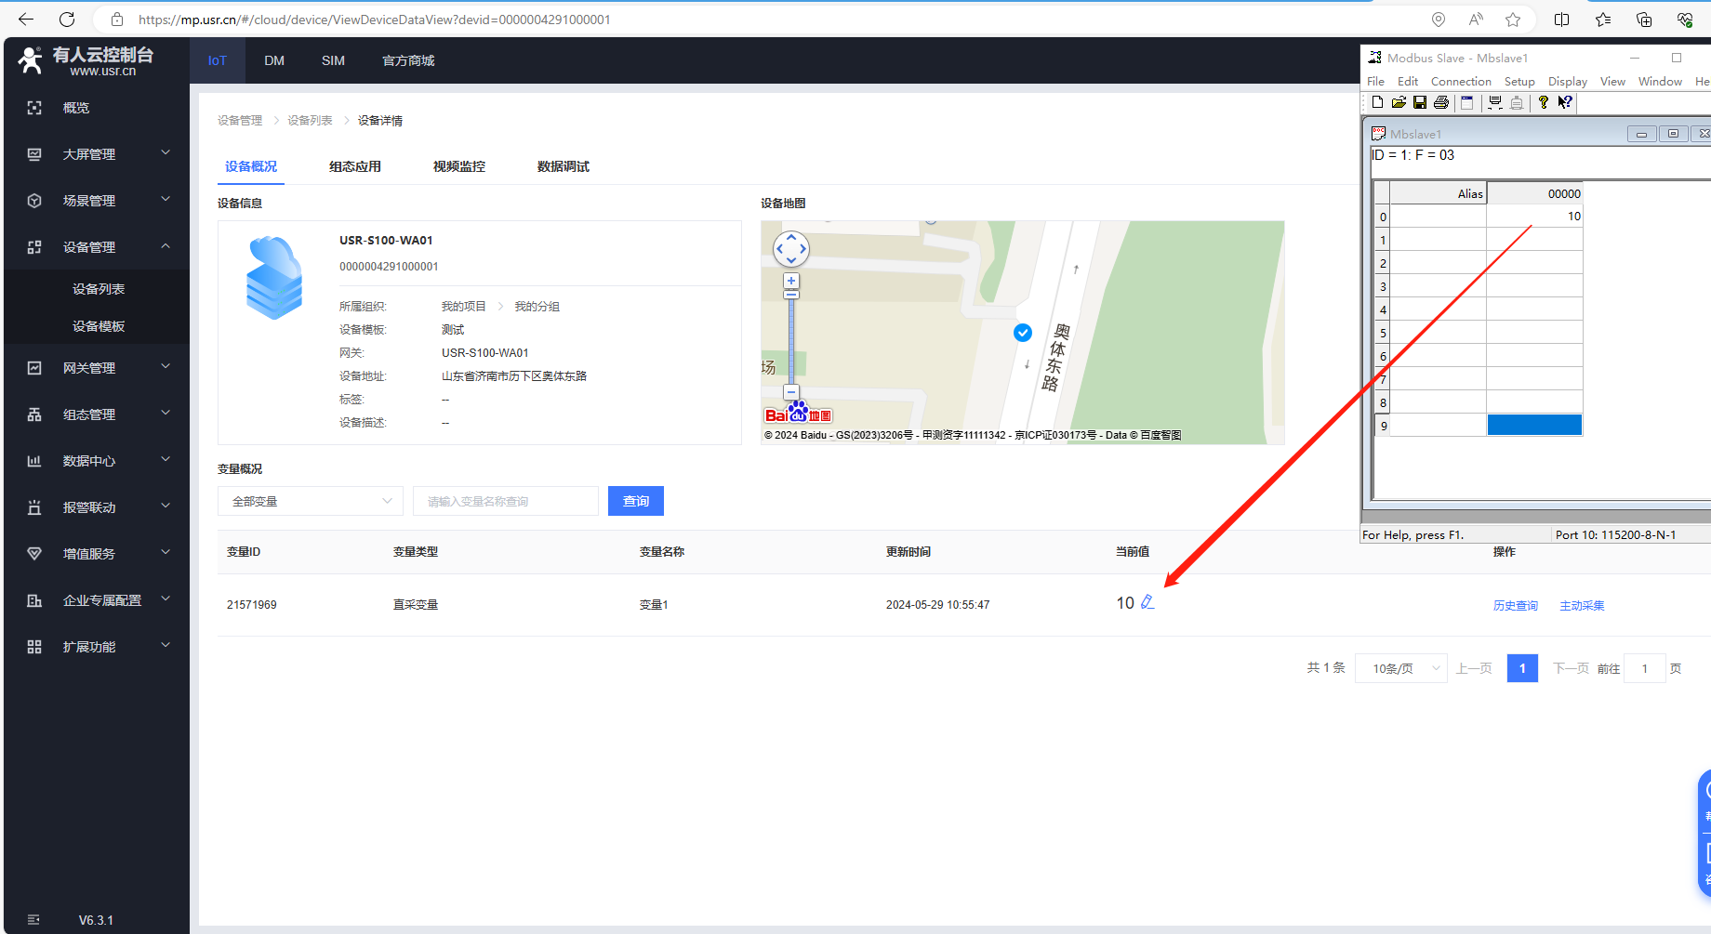Expand the 网关管理 sidebar menu

click(x=97, y=368)
